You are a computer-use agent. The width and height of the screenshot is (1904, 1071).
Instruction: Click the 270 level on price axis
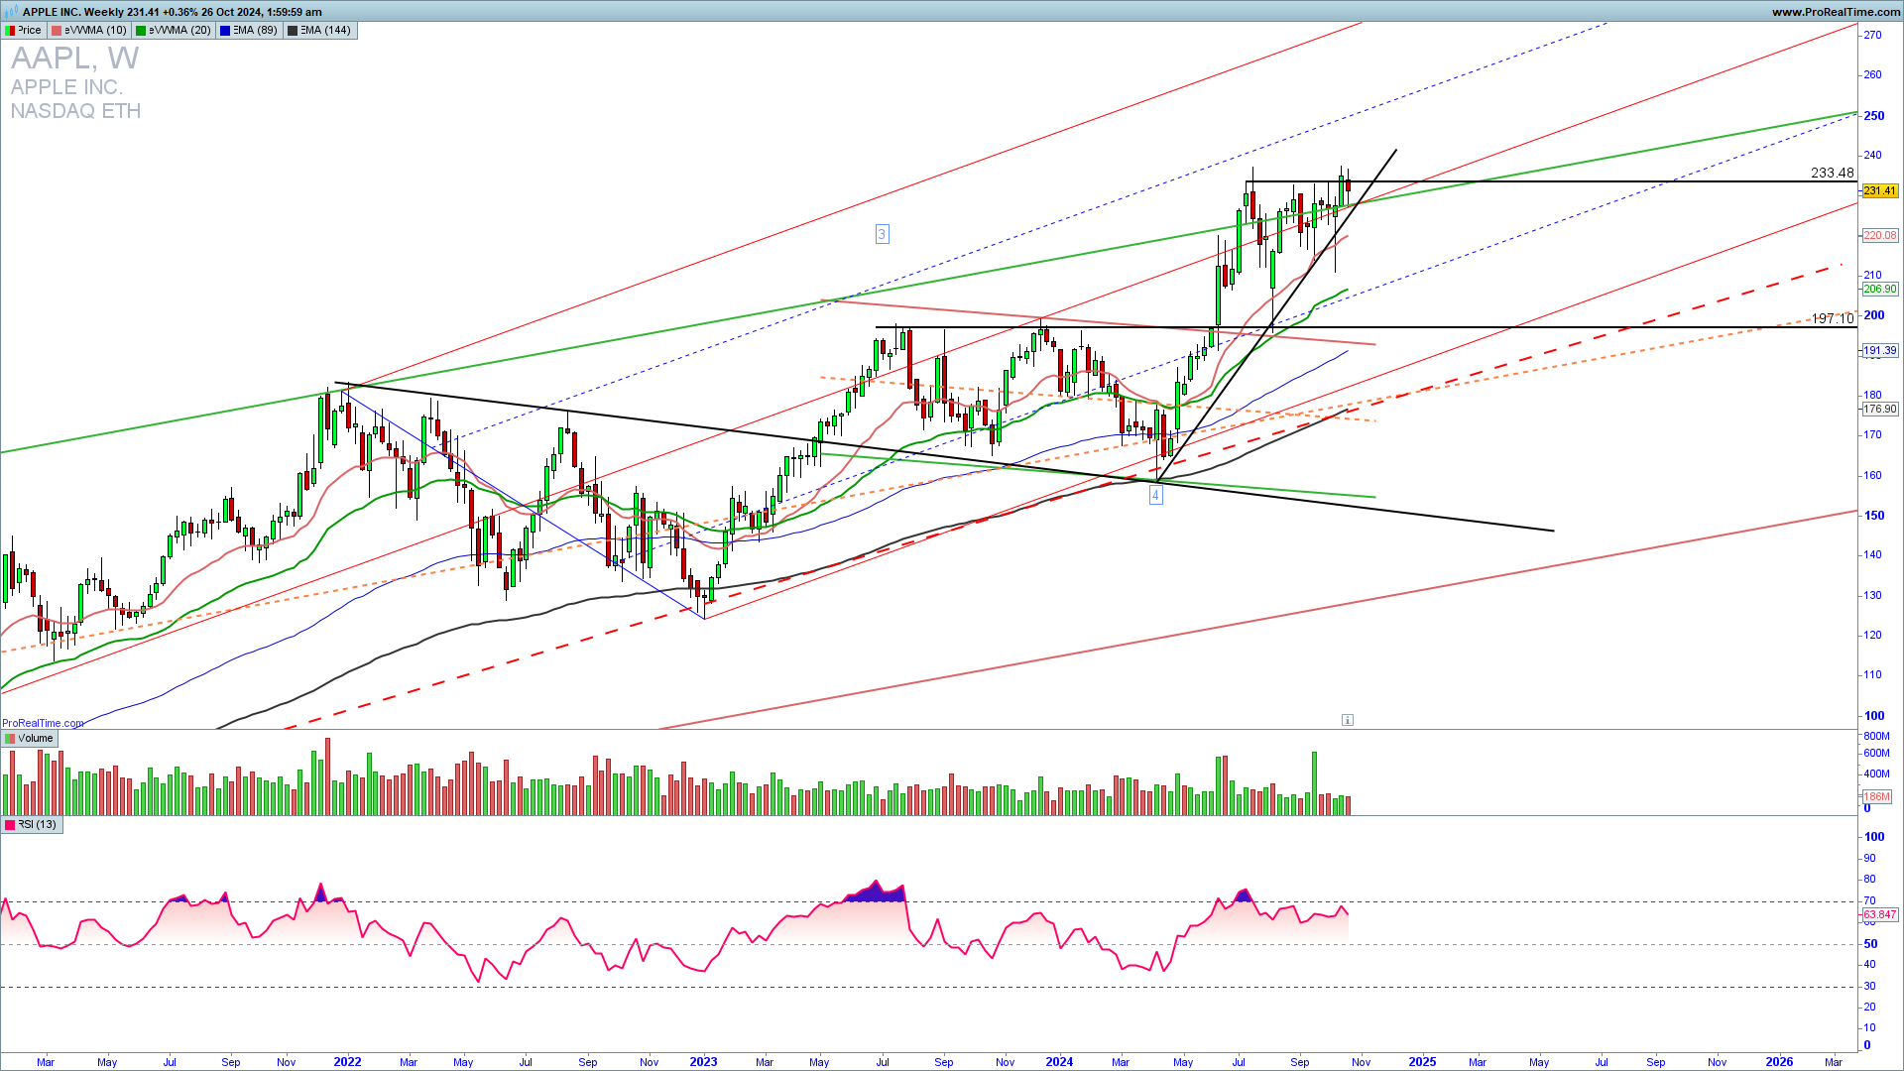tap(1872, 36)
